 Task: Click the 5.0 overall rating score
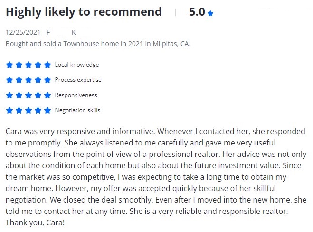[197, 12]
